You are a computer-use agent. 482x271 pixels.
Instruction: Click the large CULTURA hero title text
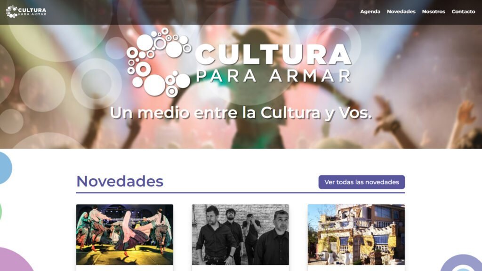(273, 55)
